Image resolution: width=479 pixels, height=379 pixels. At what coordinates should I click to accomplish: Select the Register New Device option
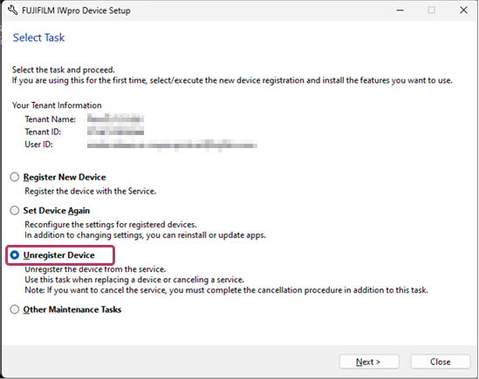(x=14, y=177)
